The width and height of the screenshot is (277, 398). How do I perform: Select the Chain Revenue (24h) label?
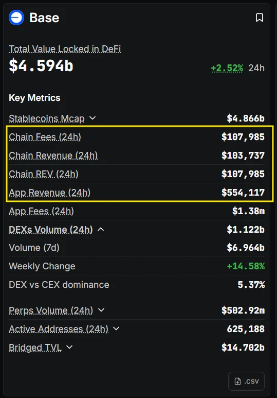tap(53, 155)
